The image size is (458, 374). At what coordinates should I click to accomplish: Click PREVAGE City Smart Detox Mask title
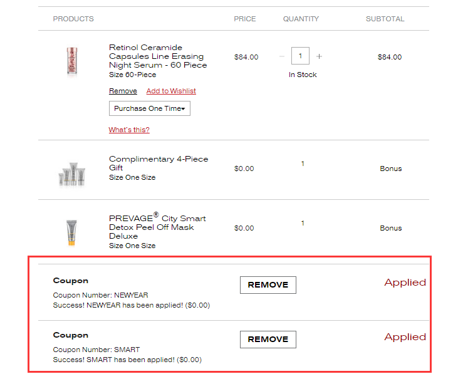click(157, 227)
